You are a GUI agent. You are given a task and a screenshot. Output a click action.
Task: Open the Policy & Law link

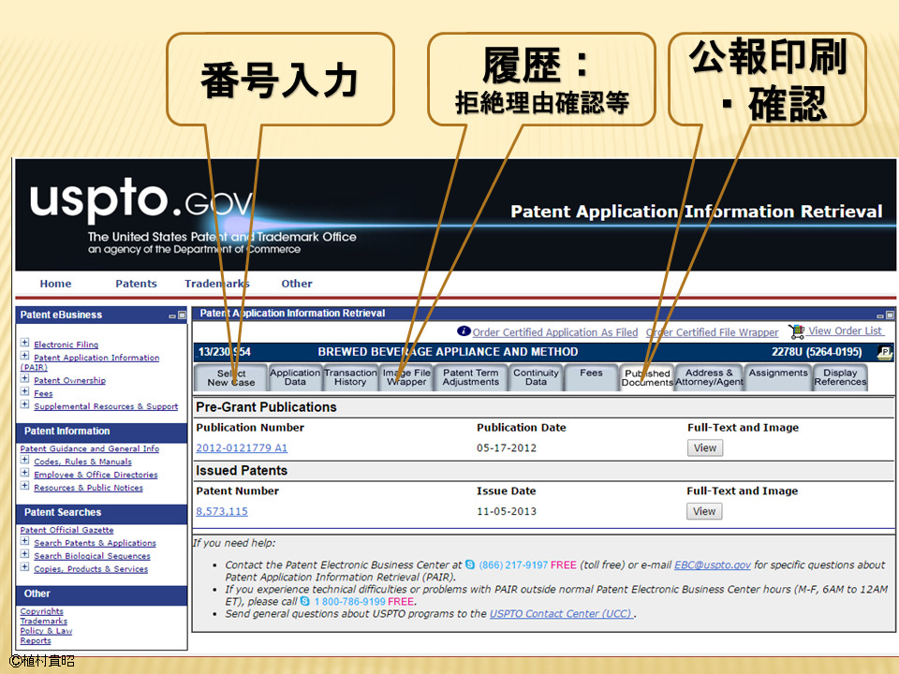[x=46, y=631]
